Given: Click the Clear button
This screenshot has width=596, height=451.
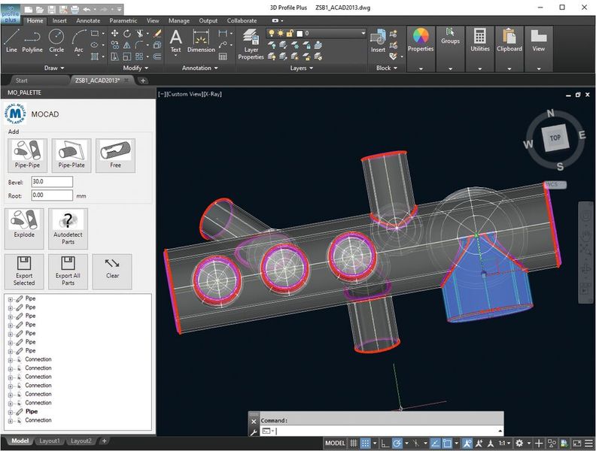Looking at the screenshot, I should 112,270.
